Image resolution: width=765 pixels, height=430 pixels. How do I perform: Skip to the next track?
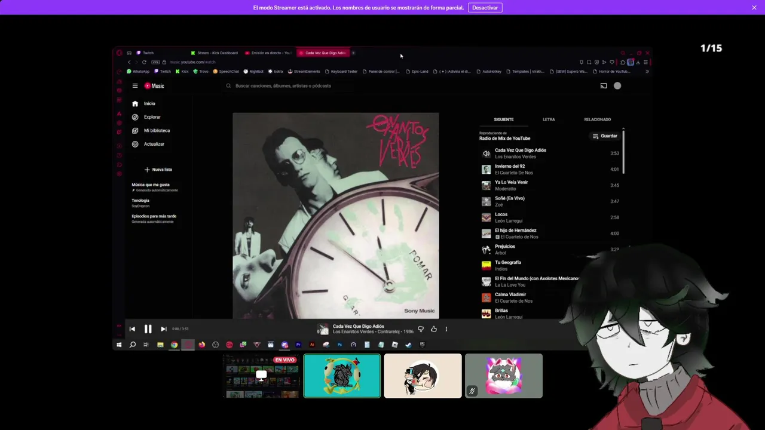click(x=164, y=329)
